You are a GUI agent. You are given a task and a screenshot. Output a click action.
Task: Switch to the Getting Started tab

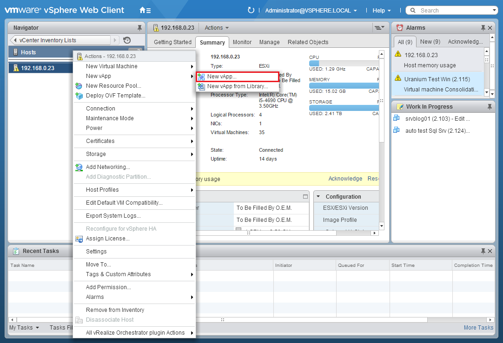pyautogui.click(x=172, y=42)
